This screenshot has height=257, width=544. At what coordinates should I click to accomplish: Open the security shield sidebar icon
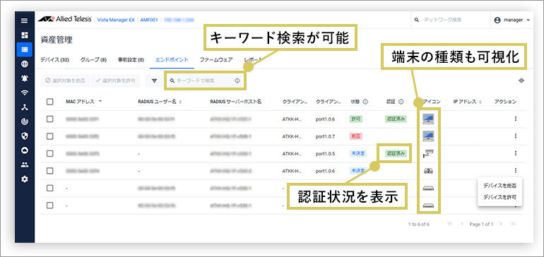pyautogui.click(x=25, y=136)
